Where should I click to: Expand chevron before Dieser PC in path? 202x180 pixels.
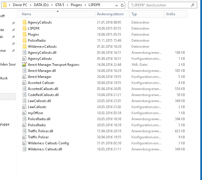click(x=9, y=5)
